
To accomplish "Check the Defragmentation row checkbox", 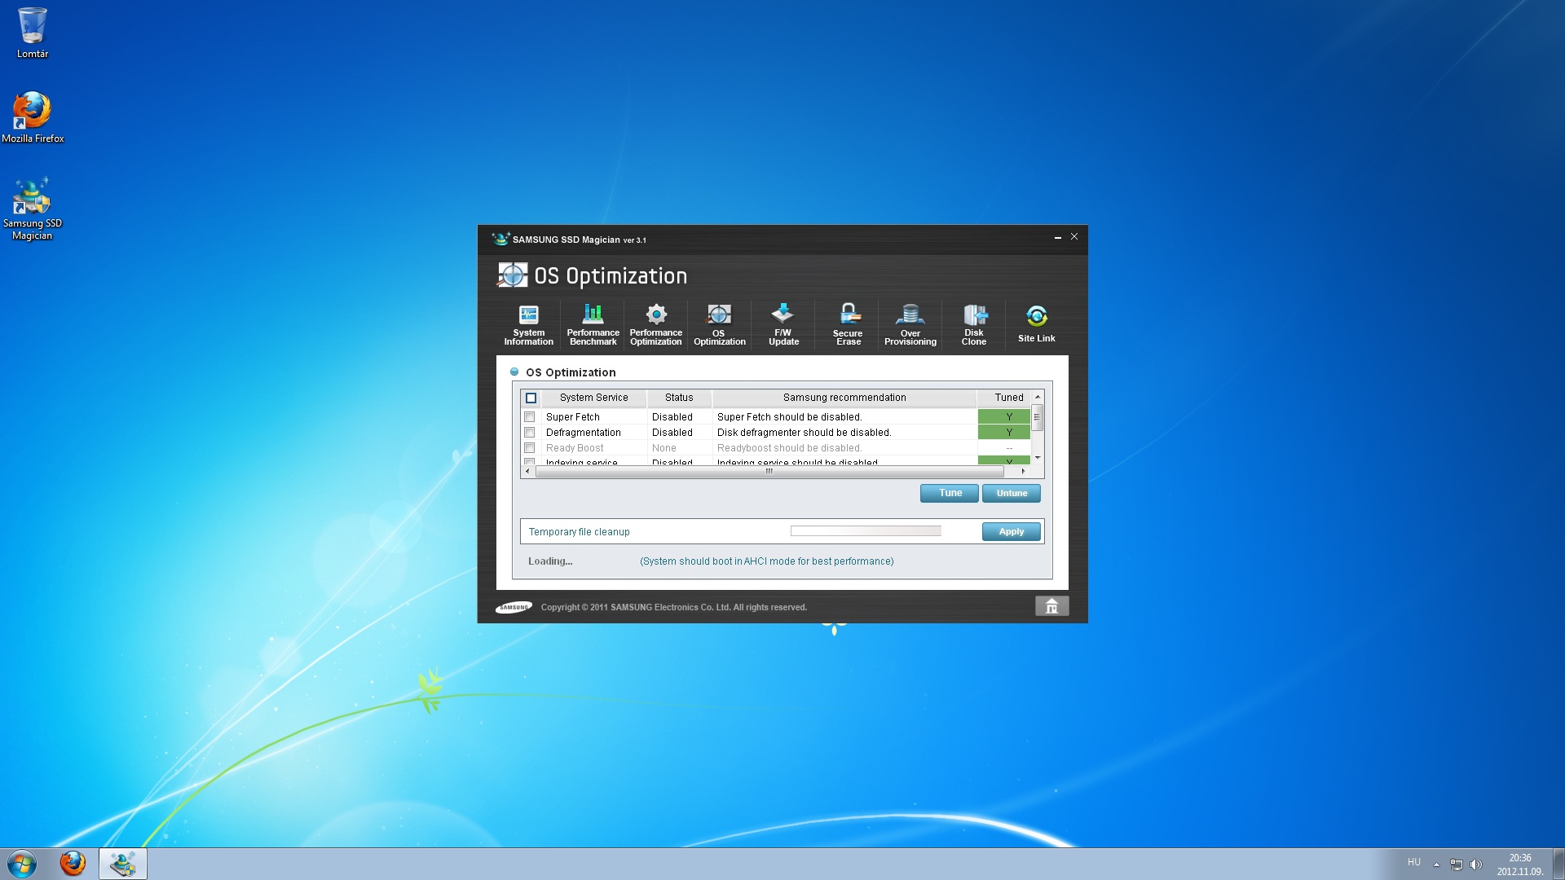I will point(530,433).
